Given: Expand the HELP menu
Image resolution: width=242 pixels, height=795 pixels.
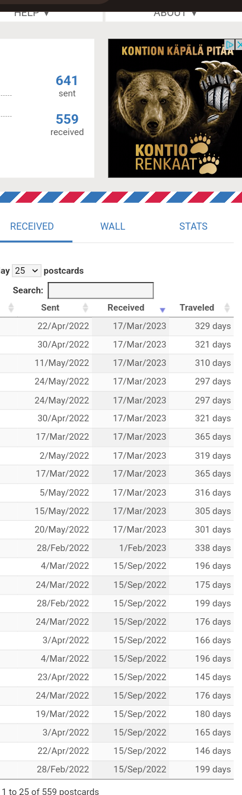Looking at the screenshot, I should [32, 12].
